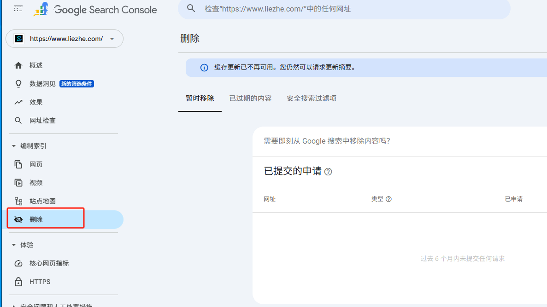
Task: Click the 网址 column header
Action: (270, 199)
